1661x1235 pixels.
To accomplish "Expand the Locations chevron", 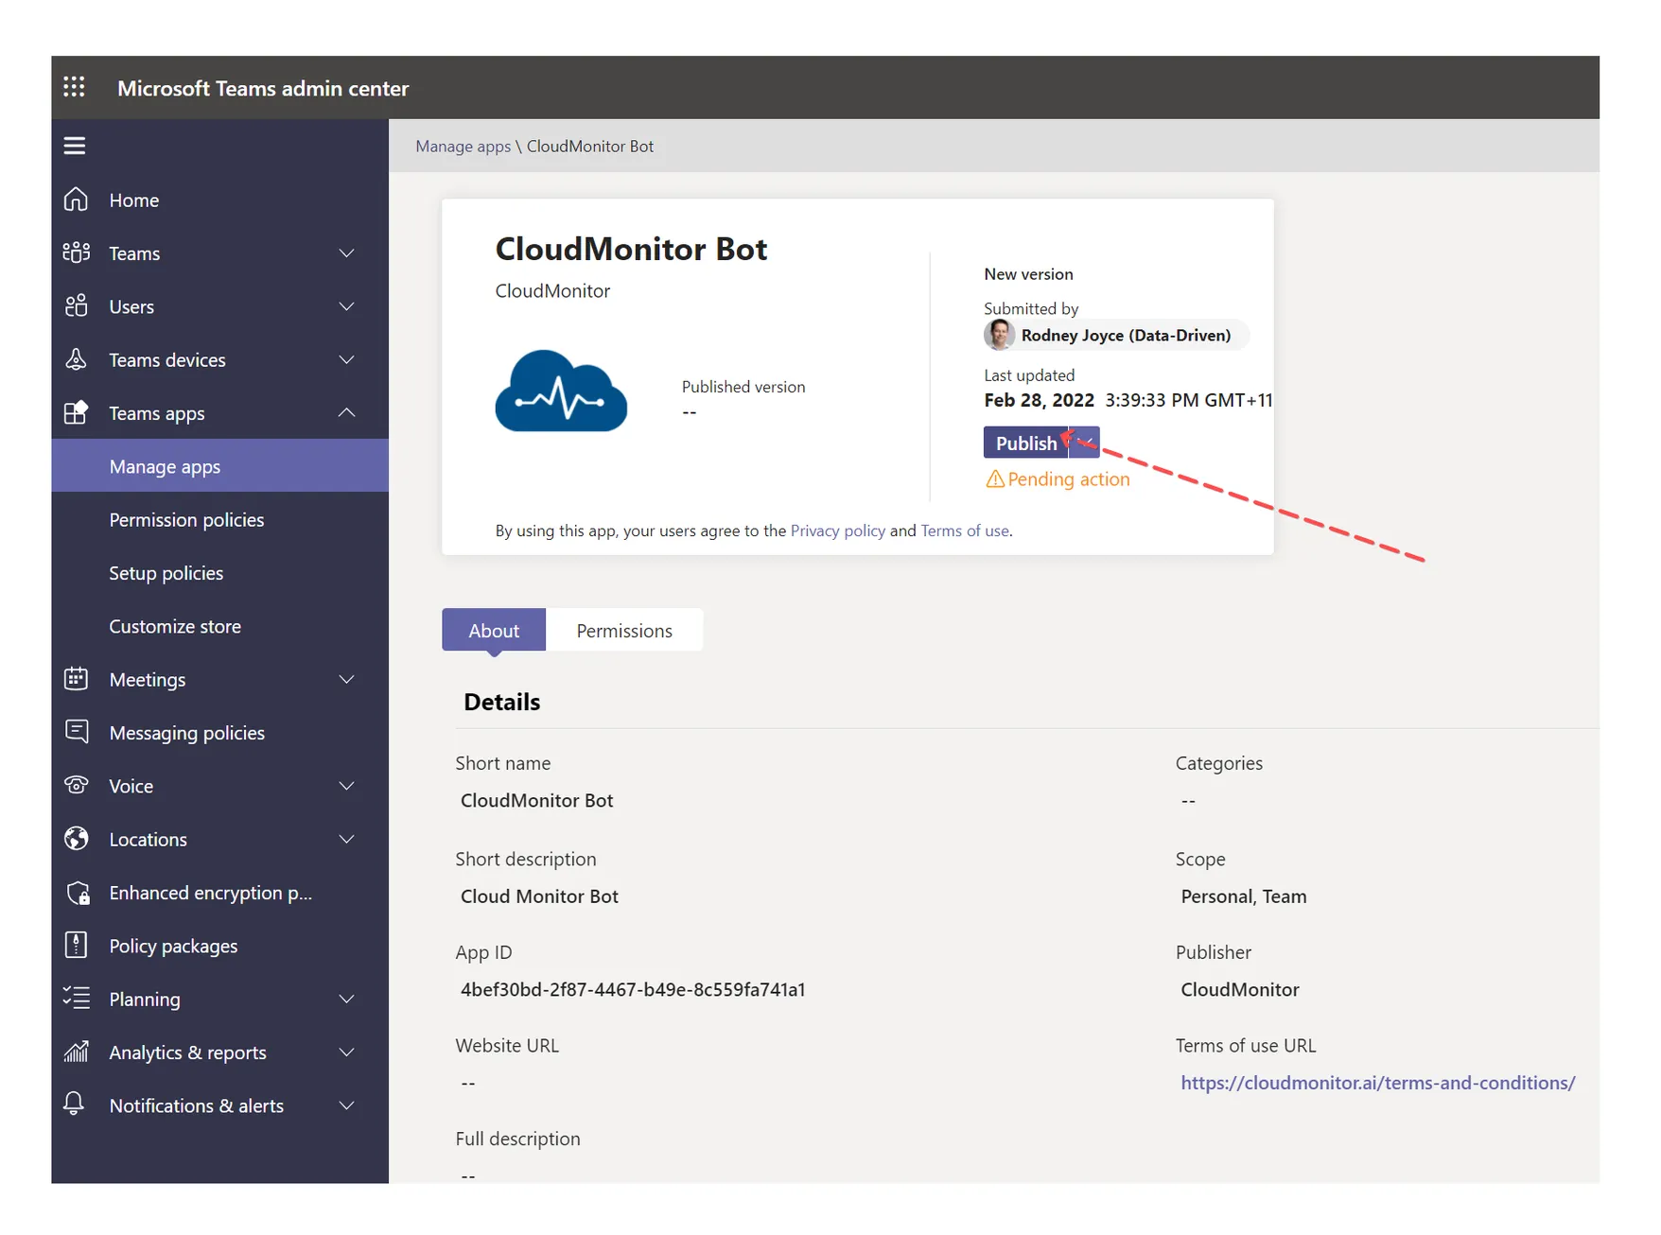I will (347, 840).
